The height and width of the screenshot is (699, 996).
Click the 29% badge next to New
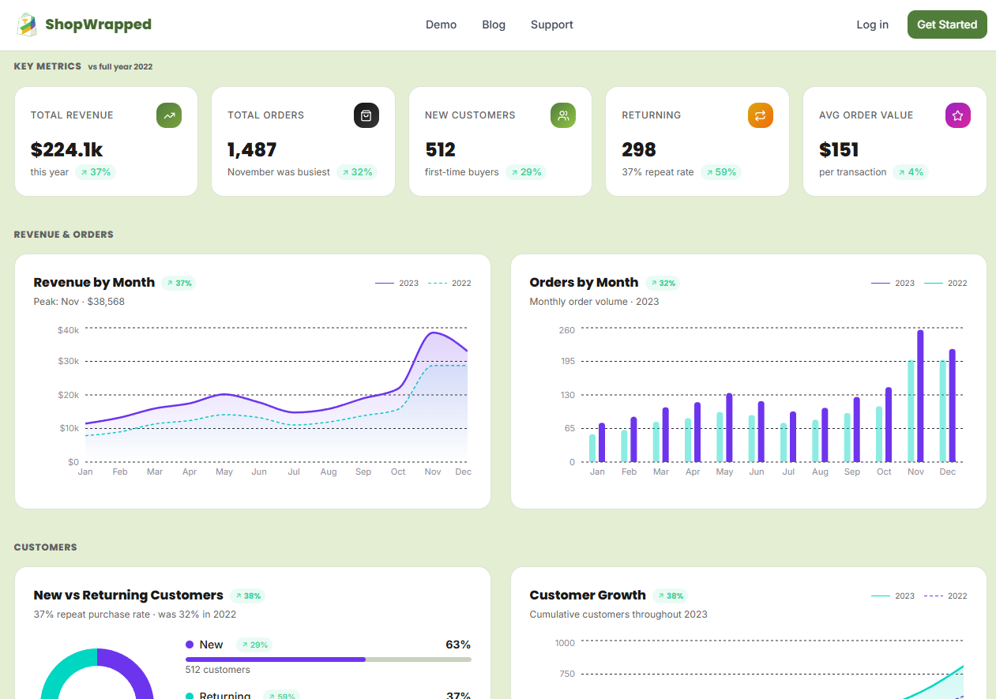(254, 645)
